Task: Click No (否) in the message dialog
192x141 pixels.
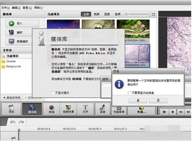Action: (x=158, y=100)
